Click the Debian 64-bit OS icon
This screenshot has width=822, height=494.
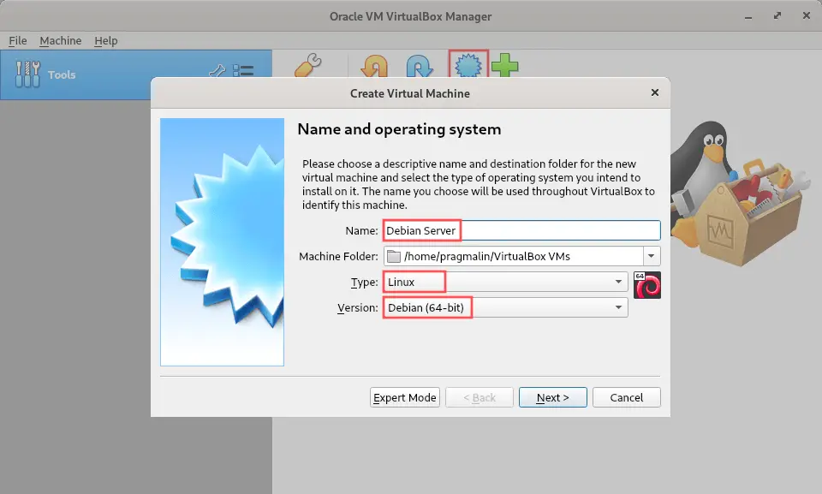[x=647, y=285]
